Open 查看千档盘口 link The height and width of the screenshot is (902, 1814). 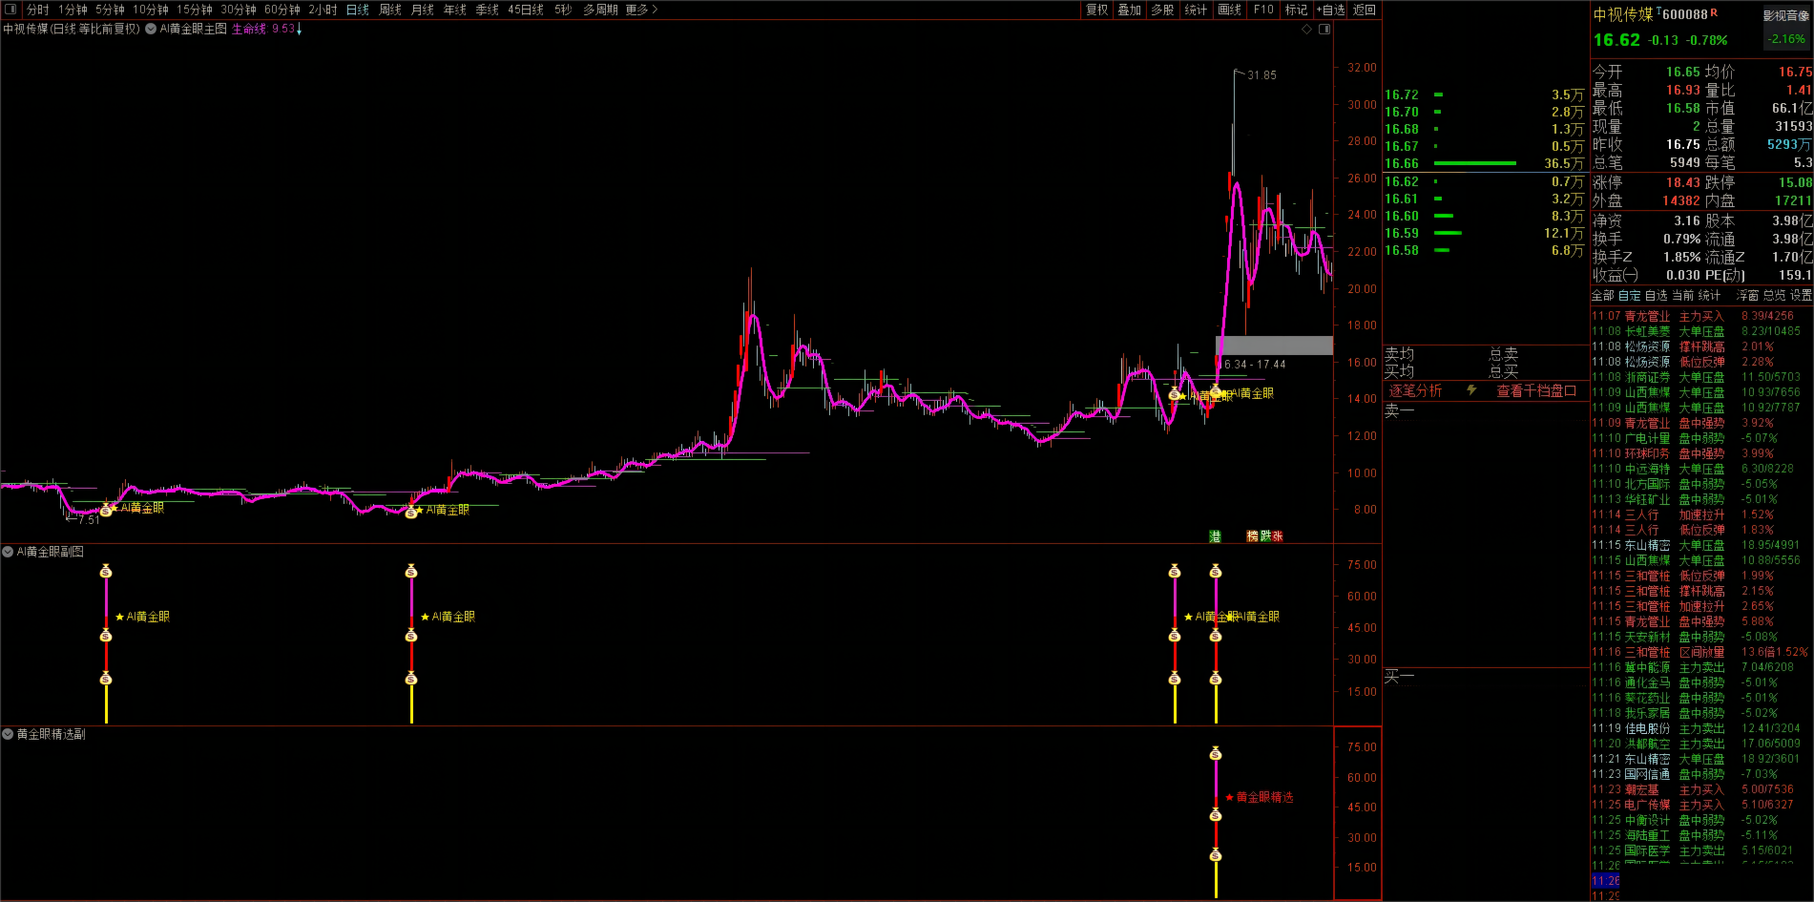1536,390
